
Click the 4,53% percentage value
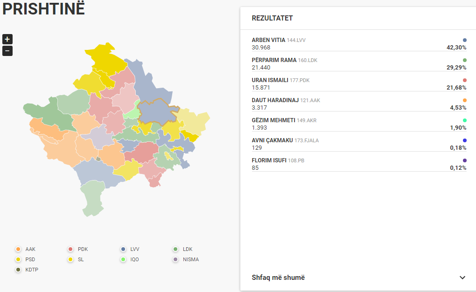(458, 107)
